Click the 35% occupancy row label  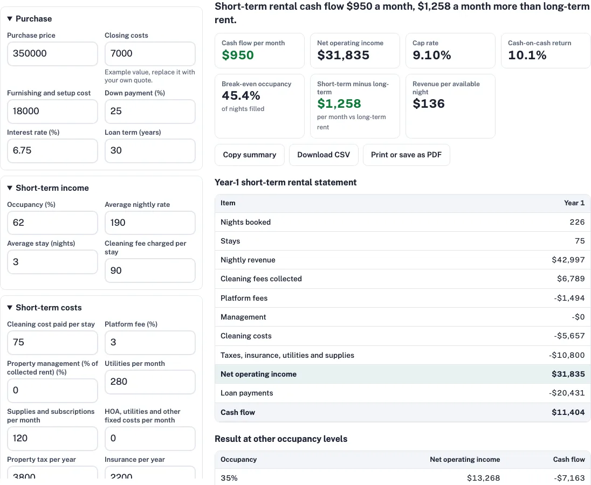click(229, 478)
